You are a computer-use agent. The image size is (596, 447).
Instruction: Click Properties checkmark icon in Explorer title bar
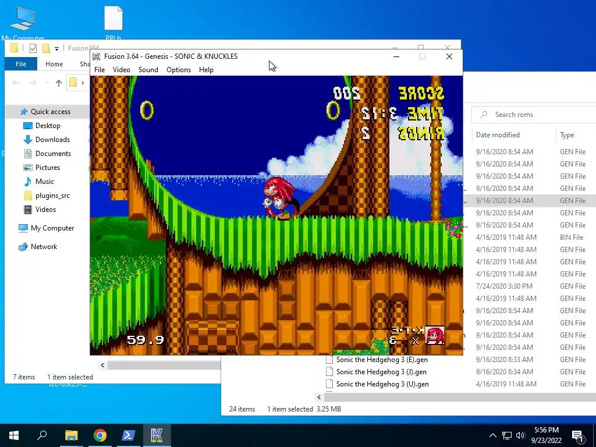[x=33, y=48]
